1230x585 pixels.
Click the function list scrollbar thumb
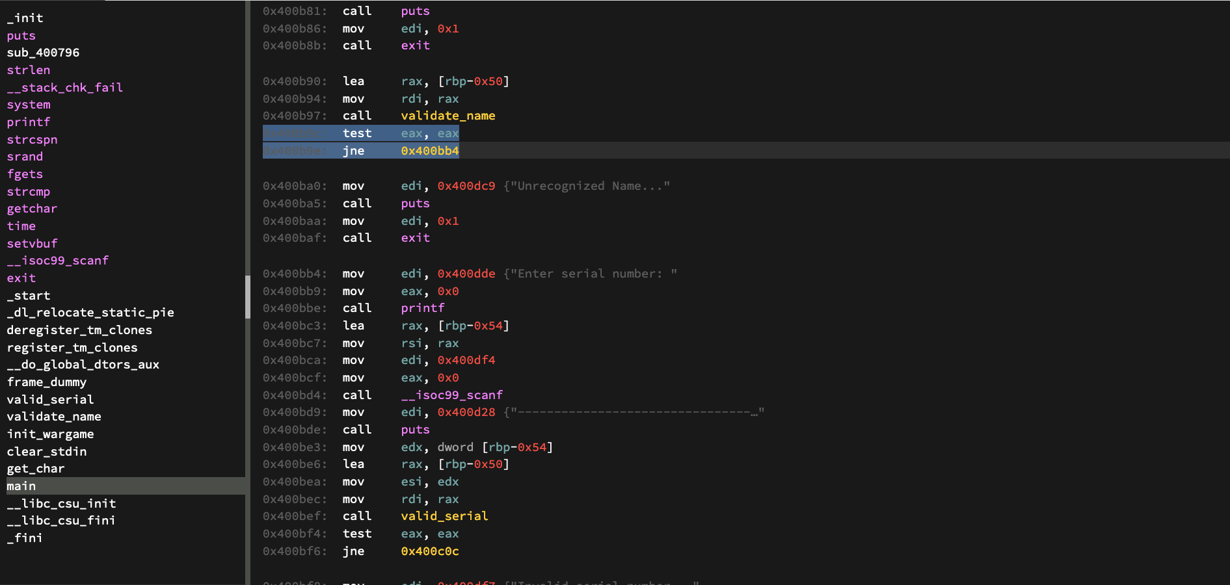(248, 297)
